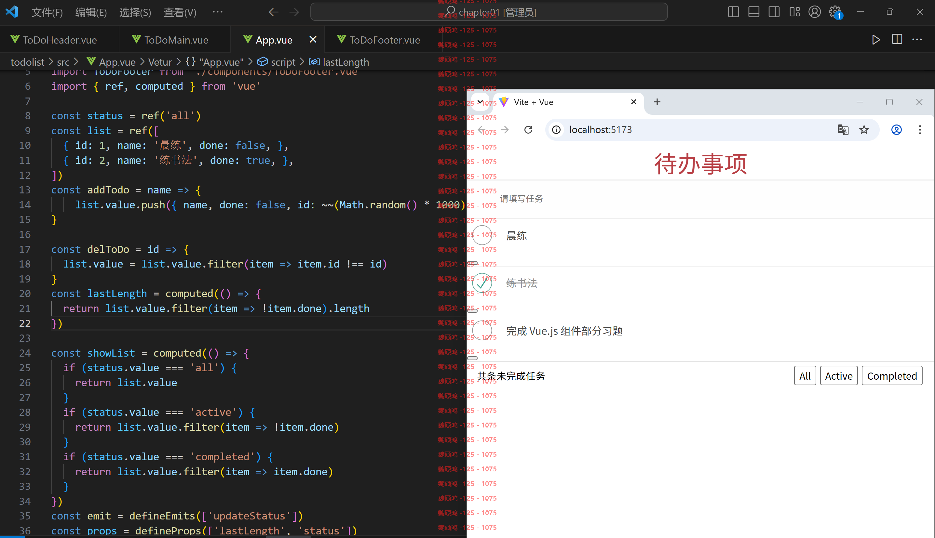Open the 编辑(E) menu
This screenshot has height=538, width=935.
click(91, 13)
